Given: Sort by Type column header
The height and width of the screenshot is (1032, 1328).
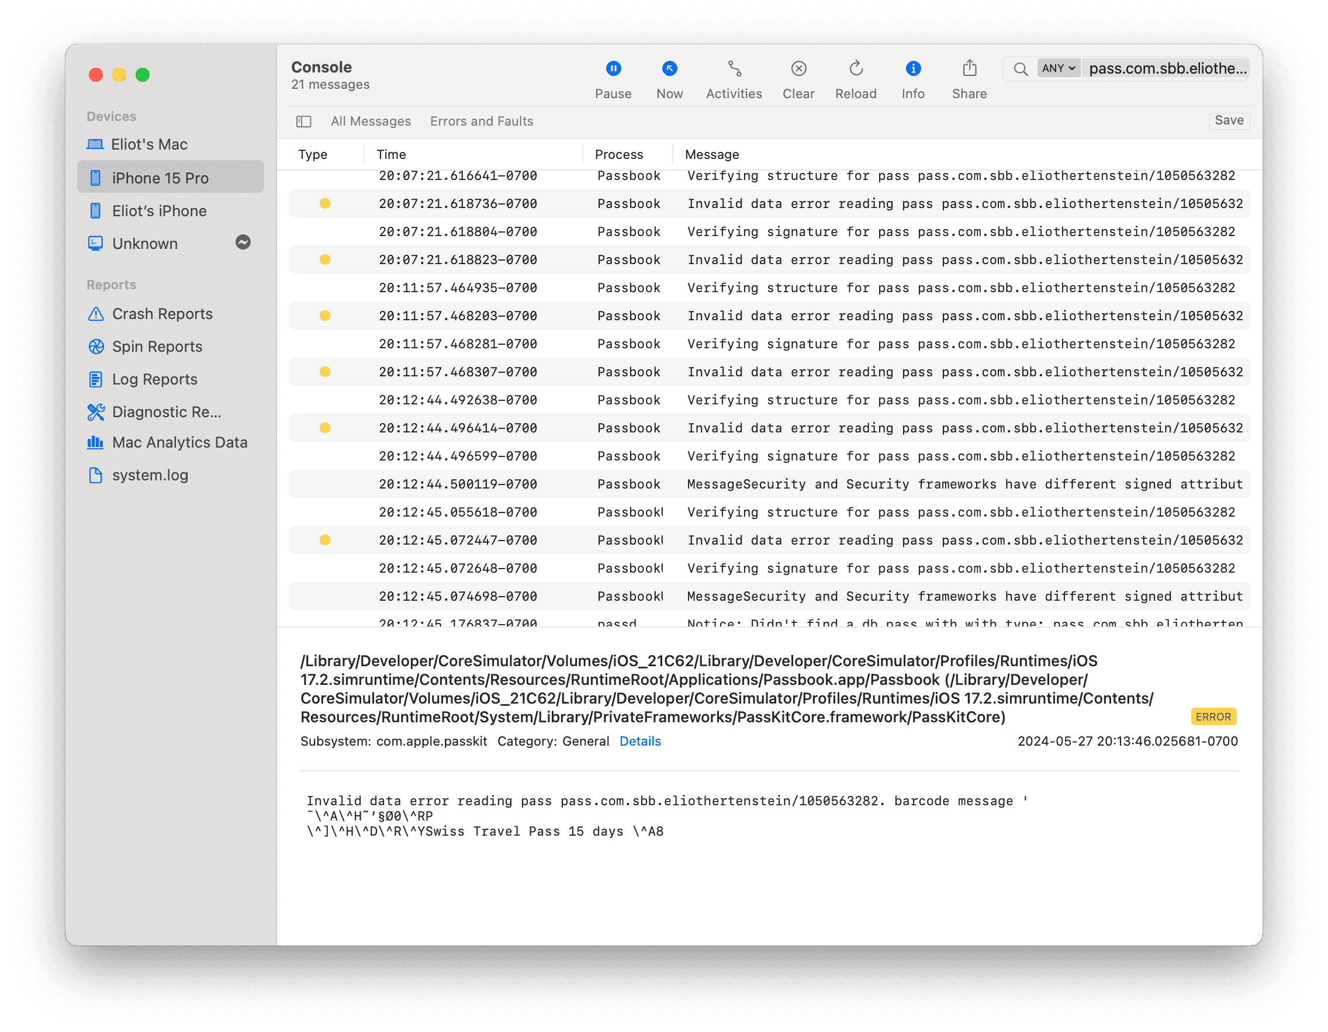Looking at the screenshot, I should tap(313, 154).
